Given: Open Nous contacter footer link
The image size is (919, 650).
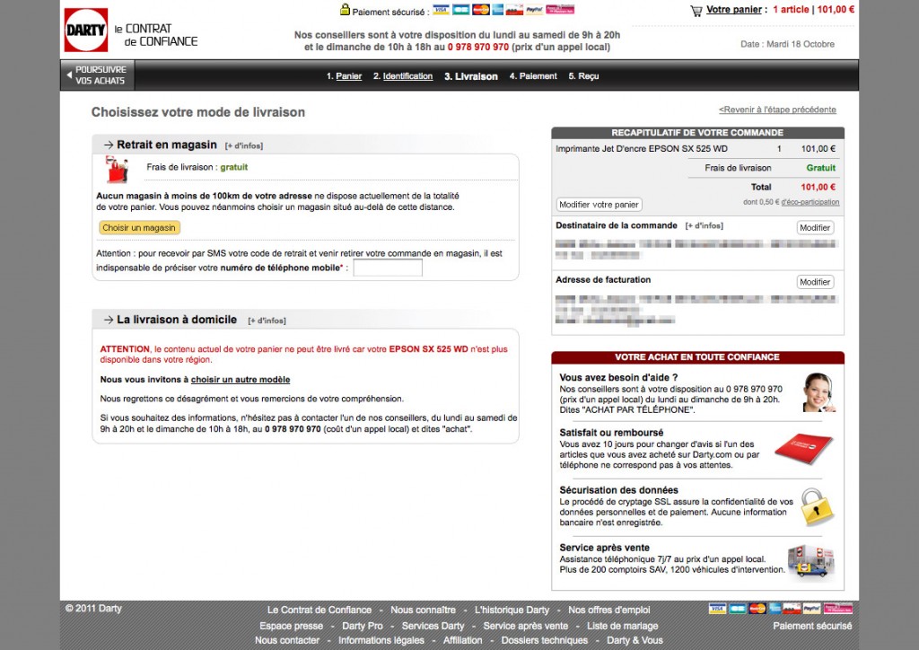Looking at the screenshot, I should pos(287,641).
